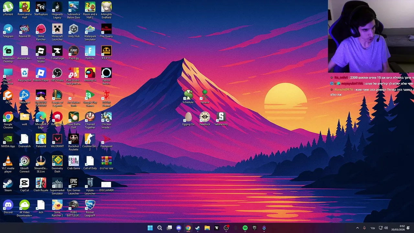
Task: Open OBS Studio in the taskbar
Action: coord(226,228)
